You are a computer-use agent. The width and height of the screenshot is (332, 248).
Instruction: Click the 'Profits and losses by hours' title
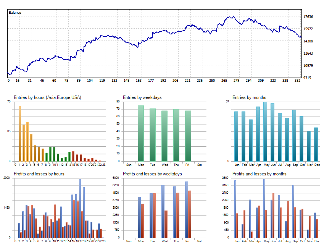(x=39, y=174)
